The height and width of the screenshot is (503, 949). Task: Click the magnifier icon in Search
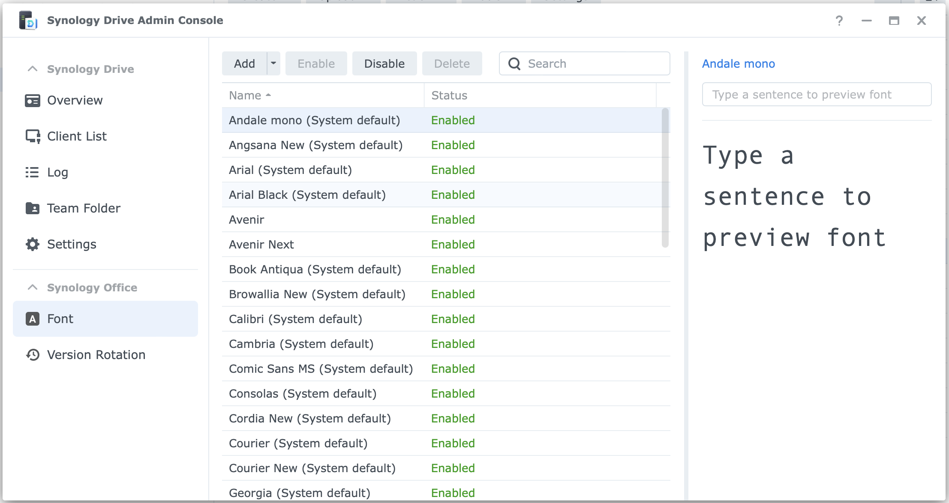point(514,64)
